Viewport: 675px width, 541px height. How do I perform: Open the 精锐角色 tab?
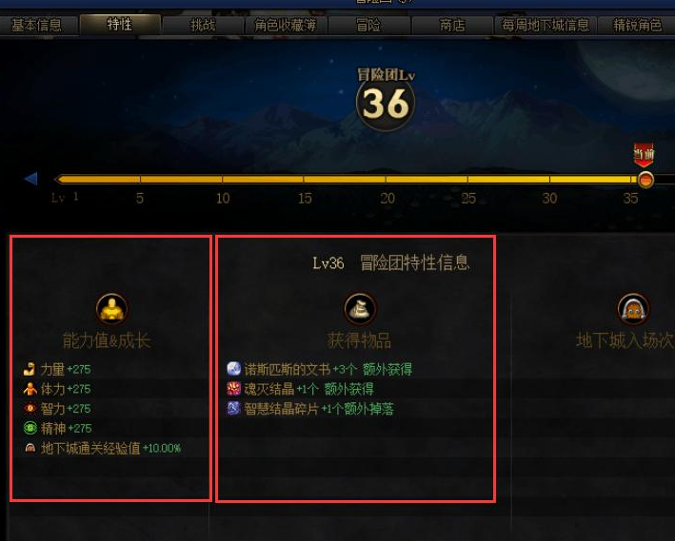coord(637,25)
